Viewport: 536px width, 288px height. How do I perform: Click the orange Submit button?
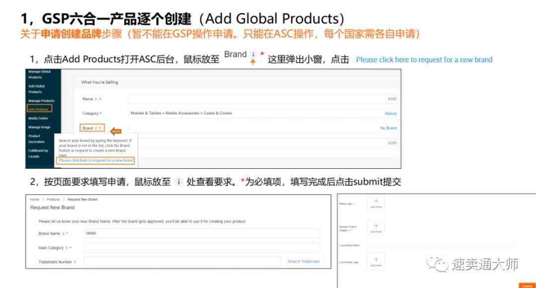point(527,286)
